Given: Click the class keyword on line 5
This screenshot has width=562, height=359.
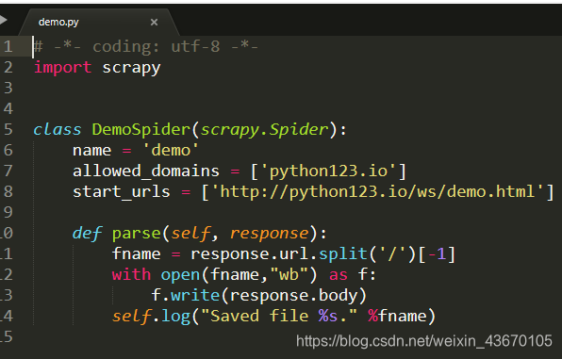Looking at the screenshot, I should [58, 129].
